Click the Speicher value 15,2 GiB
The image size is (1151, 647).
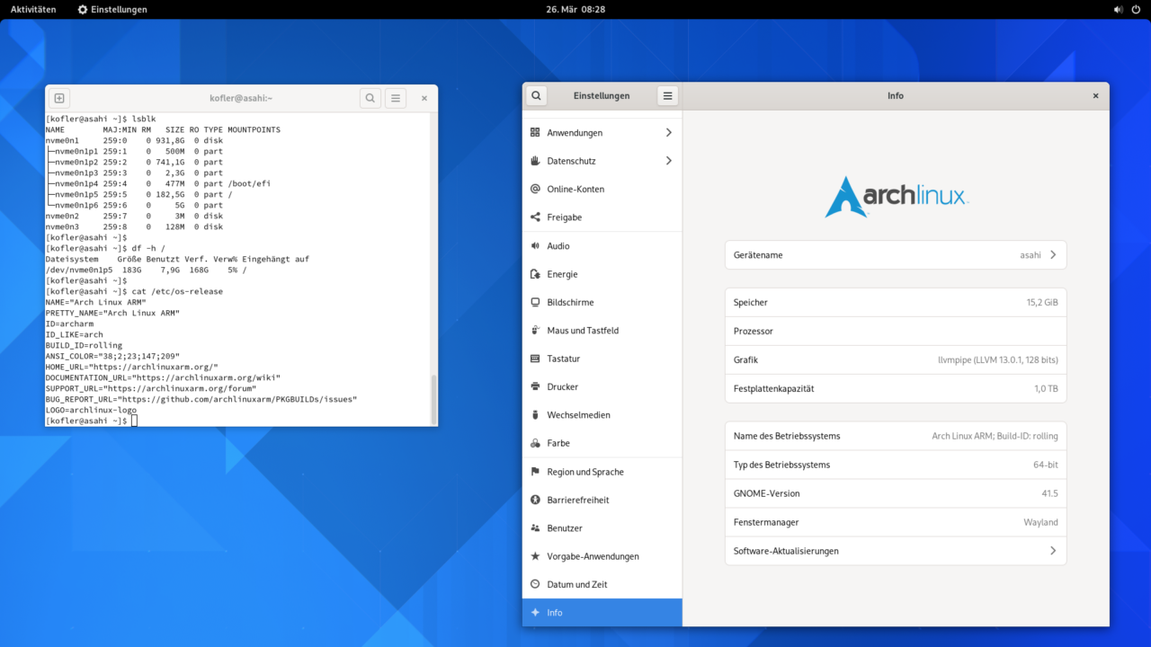pos(1042,303)
